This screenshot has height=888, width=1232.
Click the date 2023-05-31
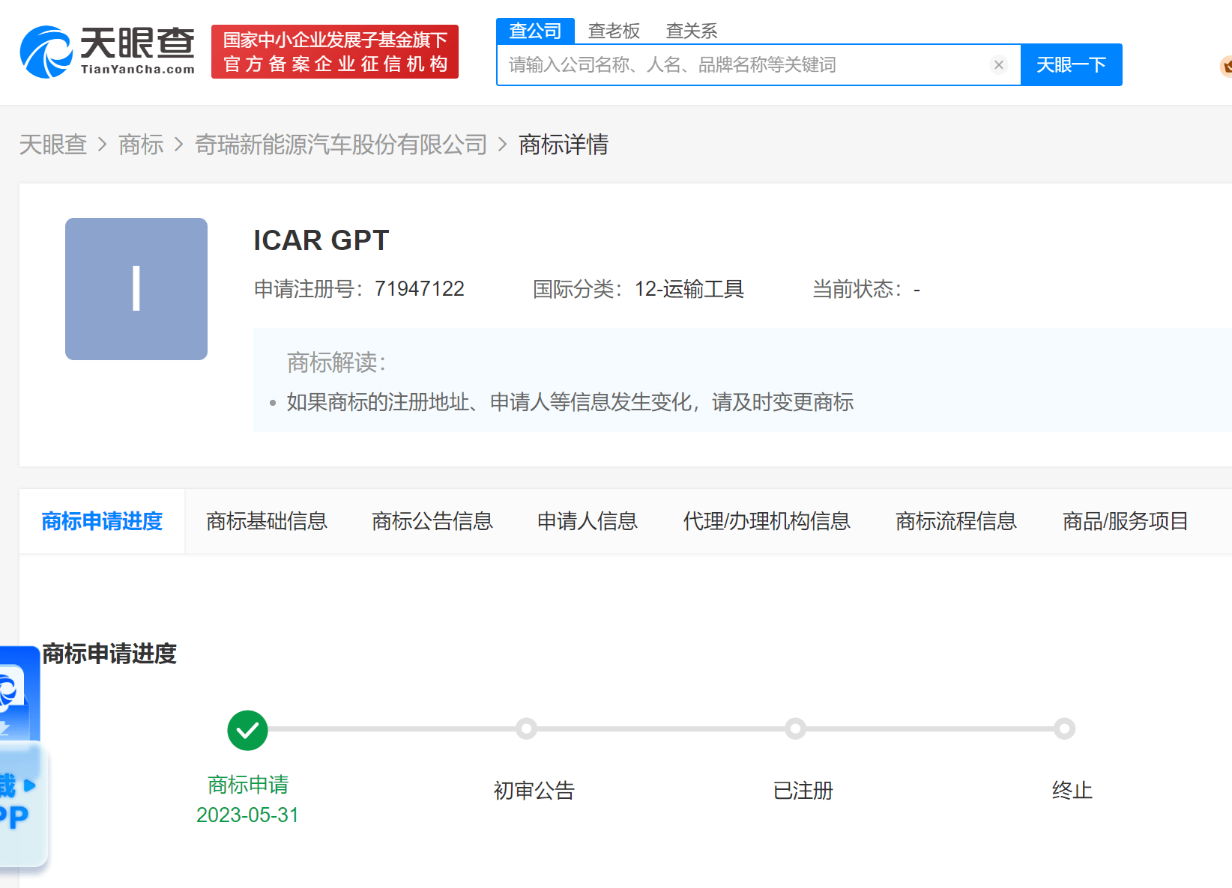247,815
